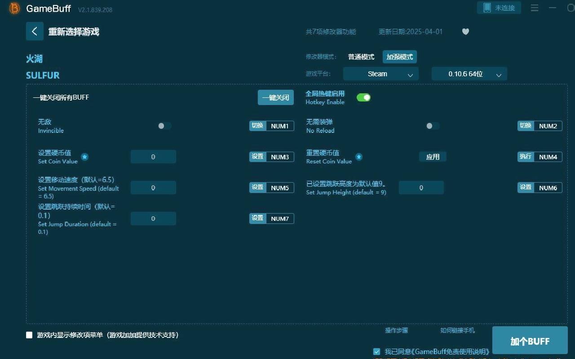Click 应用 to reset coin value
The width and height of the screenshot is (575, 359).
coord(433,157)
